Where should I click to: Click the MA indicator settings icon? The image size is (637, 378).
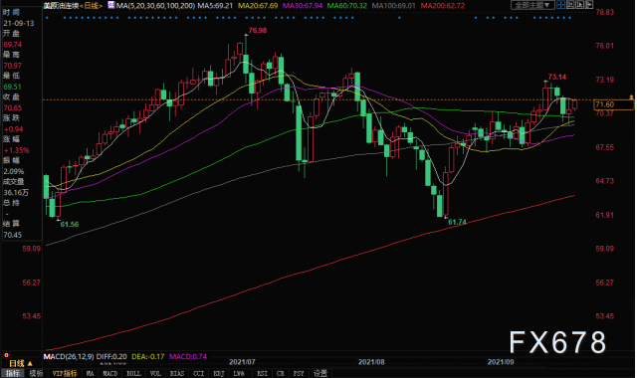tap(110, 5)
